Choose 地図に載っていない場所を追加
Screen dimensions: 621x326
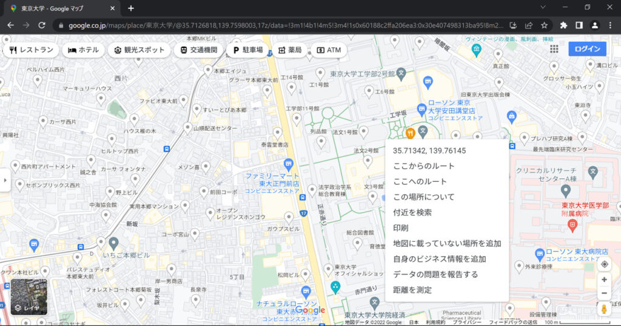tap(447, 244)
